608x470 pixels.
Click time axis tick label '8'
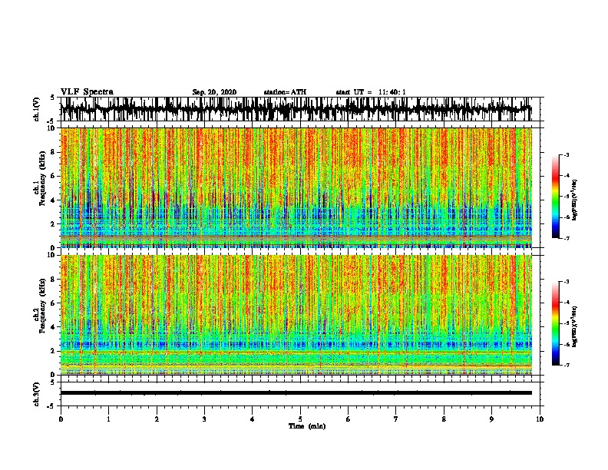[x=444, y=419]
